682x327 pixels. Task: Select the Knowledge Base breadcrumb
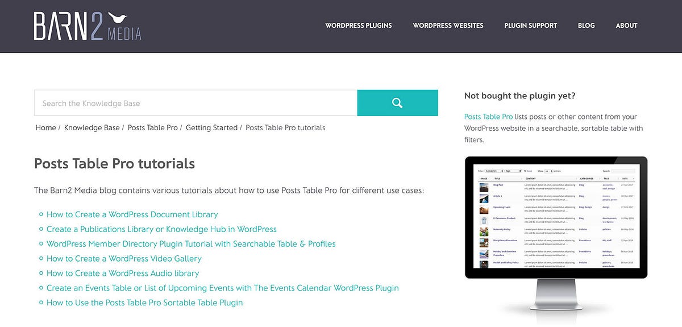point(92,128)
